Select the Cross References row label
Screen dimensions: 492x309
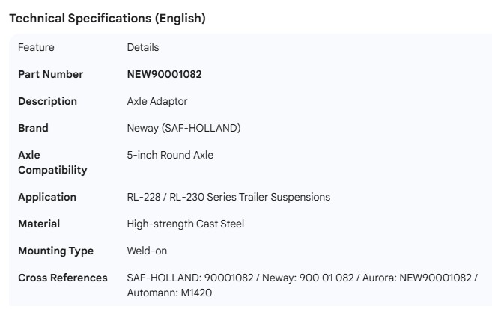pyautogui.click(x=63, y=278)
